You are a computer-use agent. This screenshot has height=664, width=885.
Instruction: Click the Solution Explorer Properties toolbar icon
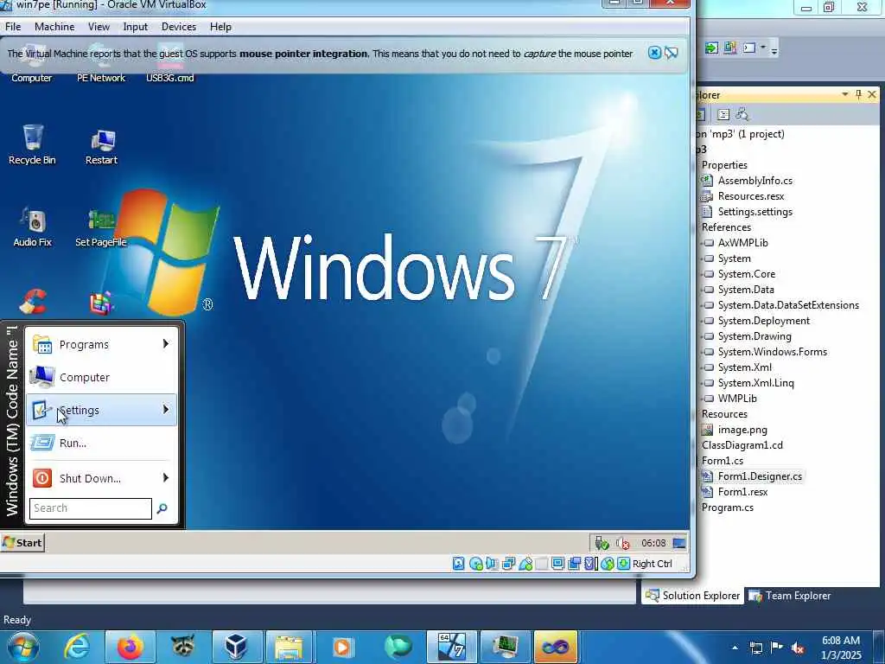pos(723,115)
